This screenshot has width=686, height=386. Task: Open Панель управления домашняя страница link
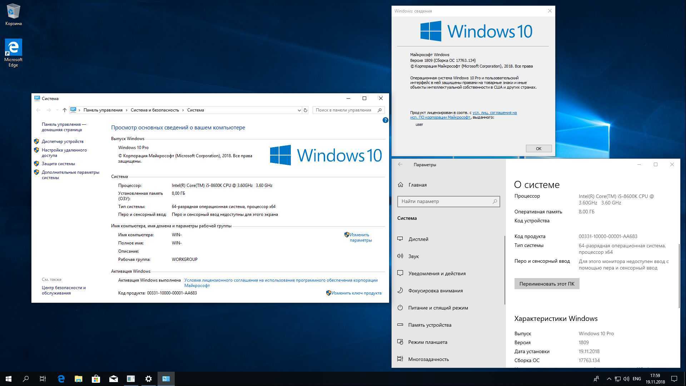(64, 127)
